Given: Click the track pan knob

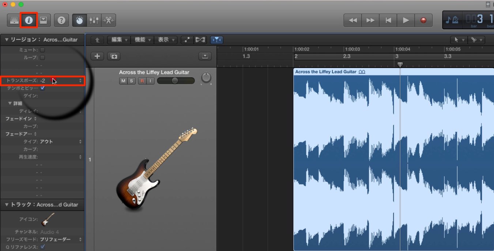Looking at the screenshot, I should pyautogui.click(x=206, y=78).
